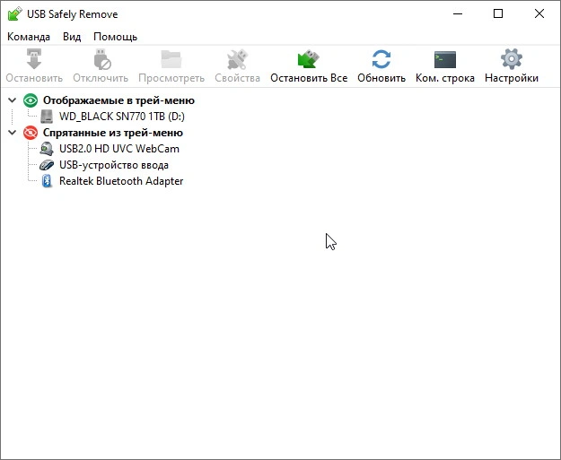The image size is (561, 460).
Task: Click the Остановить Все toolbar icon
Action: [x=309, y=60]
